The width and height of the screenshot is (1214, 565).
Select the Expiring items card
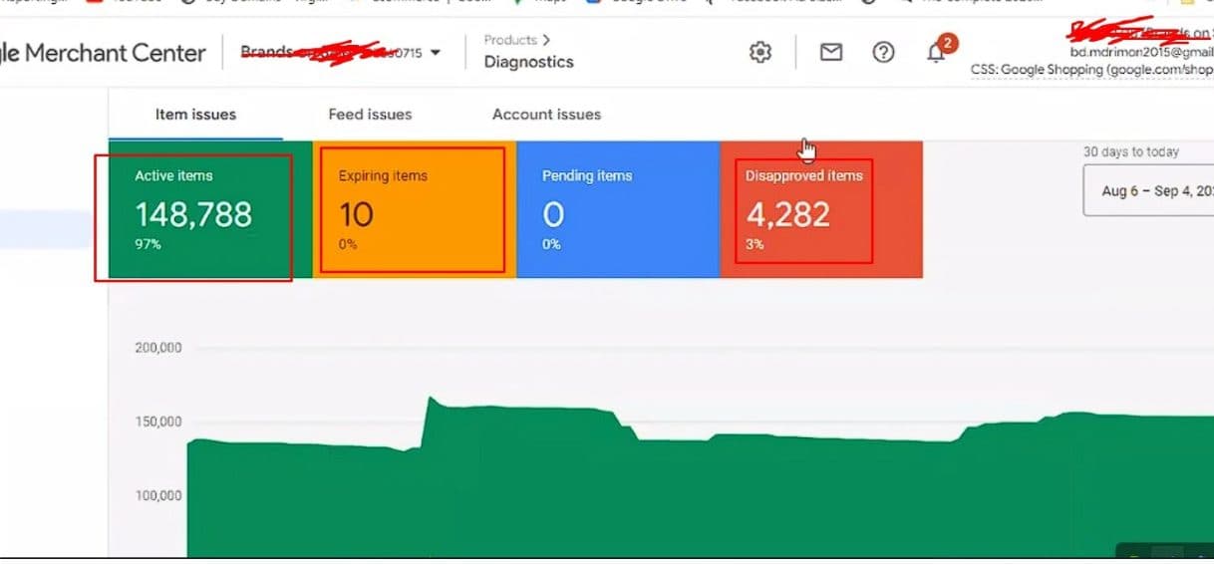[x=415, y=209]
